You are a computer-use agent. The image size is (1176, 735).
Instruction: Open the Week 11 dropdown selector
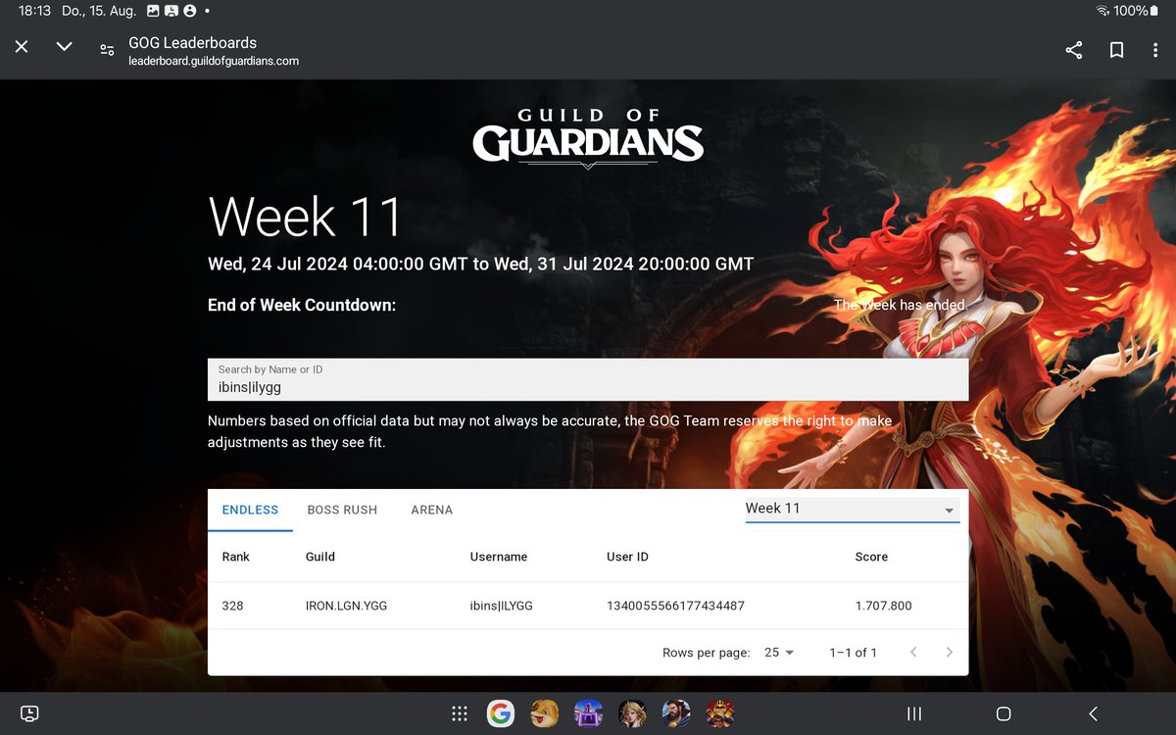[852, 509]
